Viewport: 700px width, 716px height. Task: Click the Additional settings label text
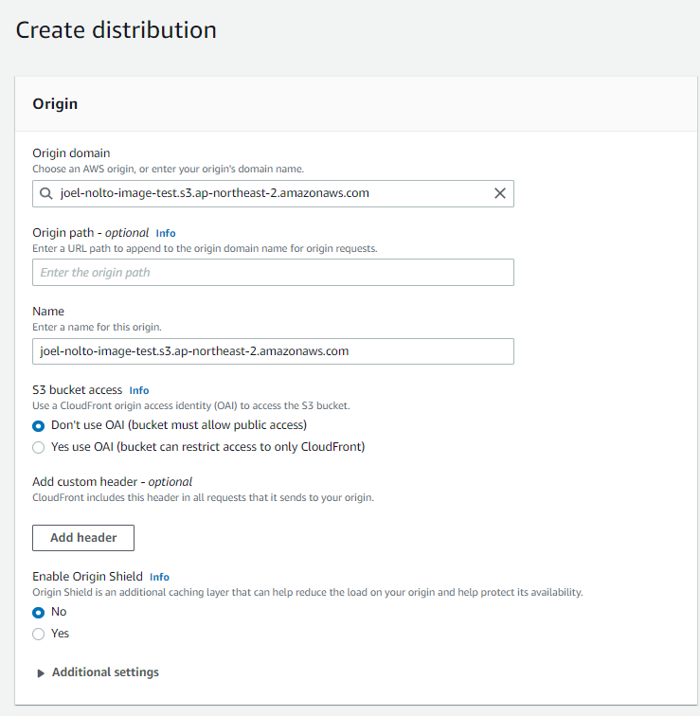105,672
